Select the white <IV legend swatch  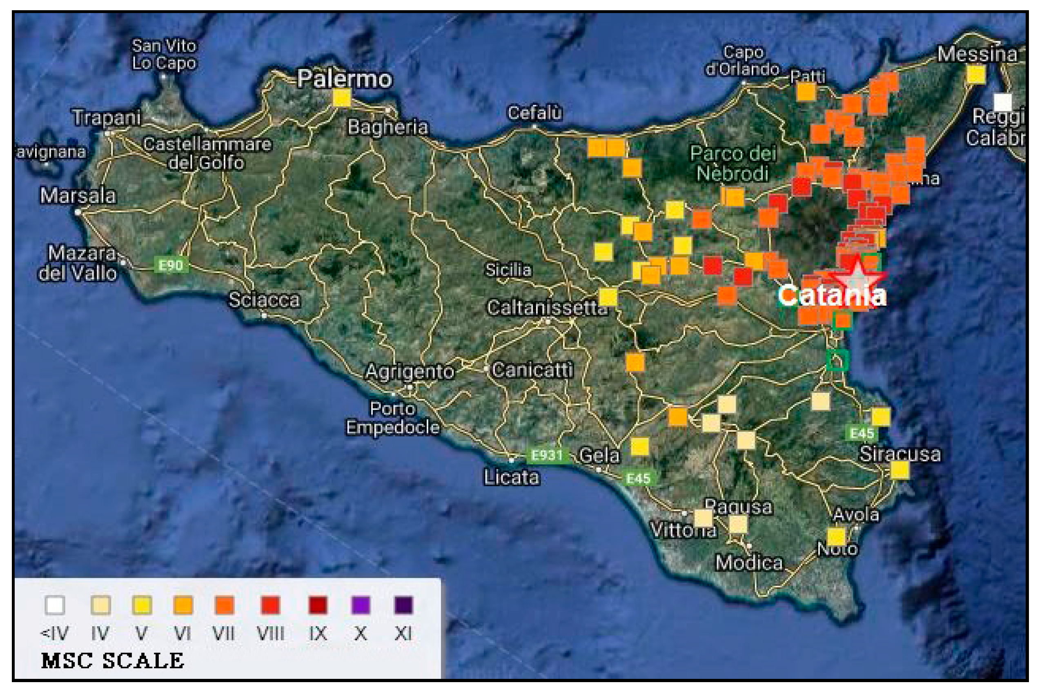click(x=55, y=605)
